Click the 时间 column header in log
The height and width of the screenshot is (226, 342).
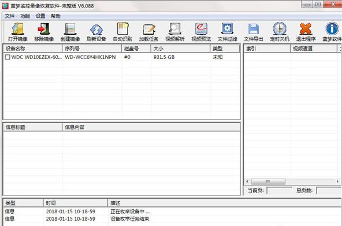click(76, 203)
